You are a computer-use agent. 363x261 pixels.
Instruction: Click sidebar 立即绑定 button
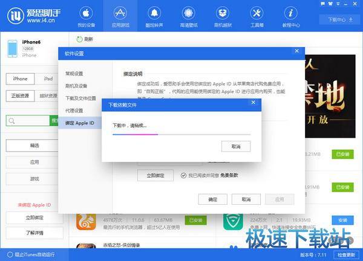pos(34,217)
